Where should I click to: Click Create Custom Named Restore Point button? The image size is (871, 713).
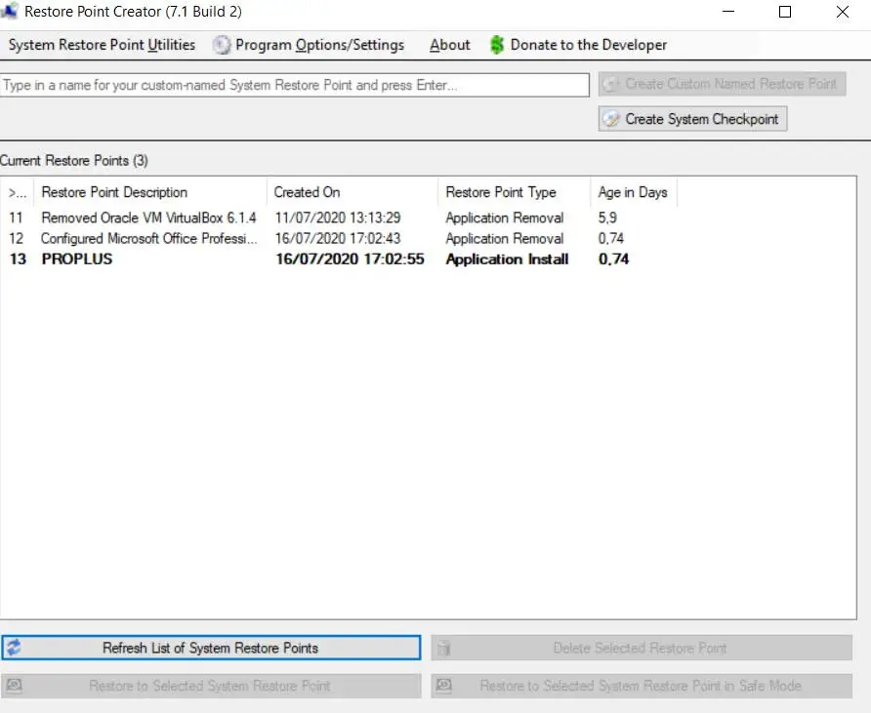pos(723,84)
